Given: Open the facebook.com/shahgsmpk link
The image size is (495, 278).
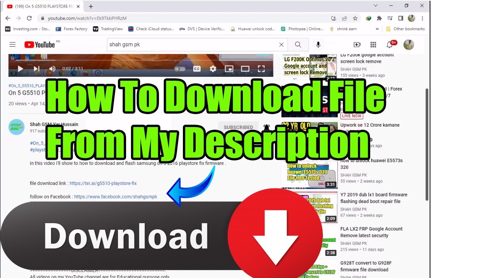Looking at the screenshot, I should pyautogui.click(x=116, y=197).
